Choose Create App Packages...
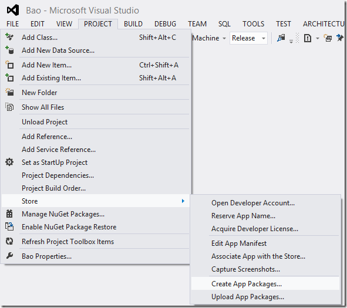The width and height of the screenshot is (347, 308). [265, 283]
